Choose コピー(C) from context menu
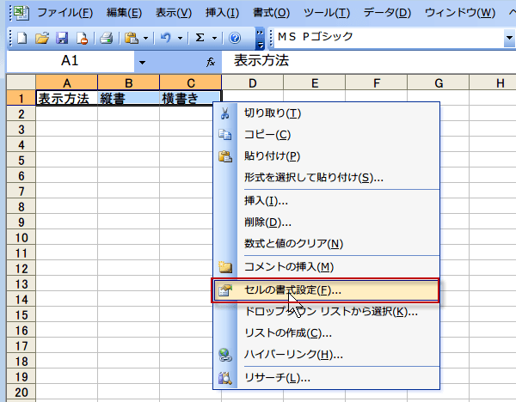The height and width of the screenshot is (402, 516). coord(327,135)
